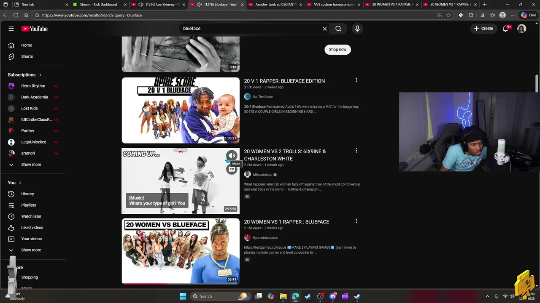Click the browser address bar URL

tap(92, 15)
